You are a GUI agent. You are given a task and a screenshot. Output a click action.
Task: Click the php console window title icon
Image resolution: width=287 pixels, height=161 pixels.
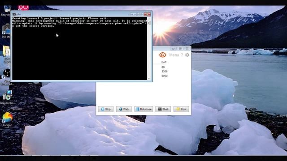(14, 14)
